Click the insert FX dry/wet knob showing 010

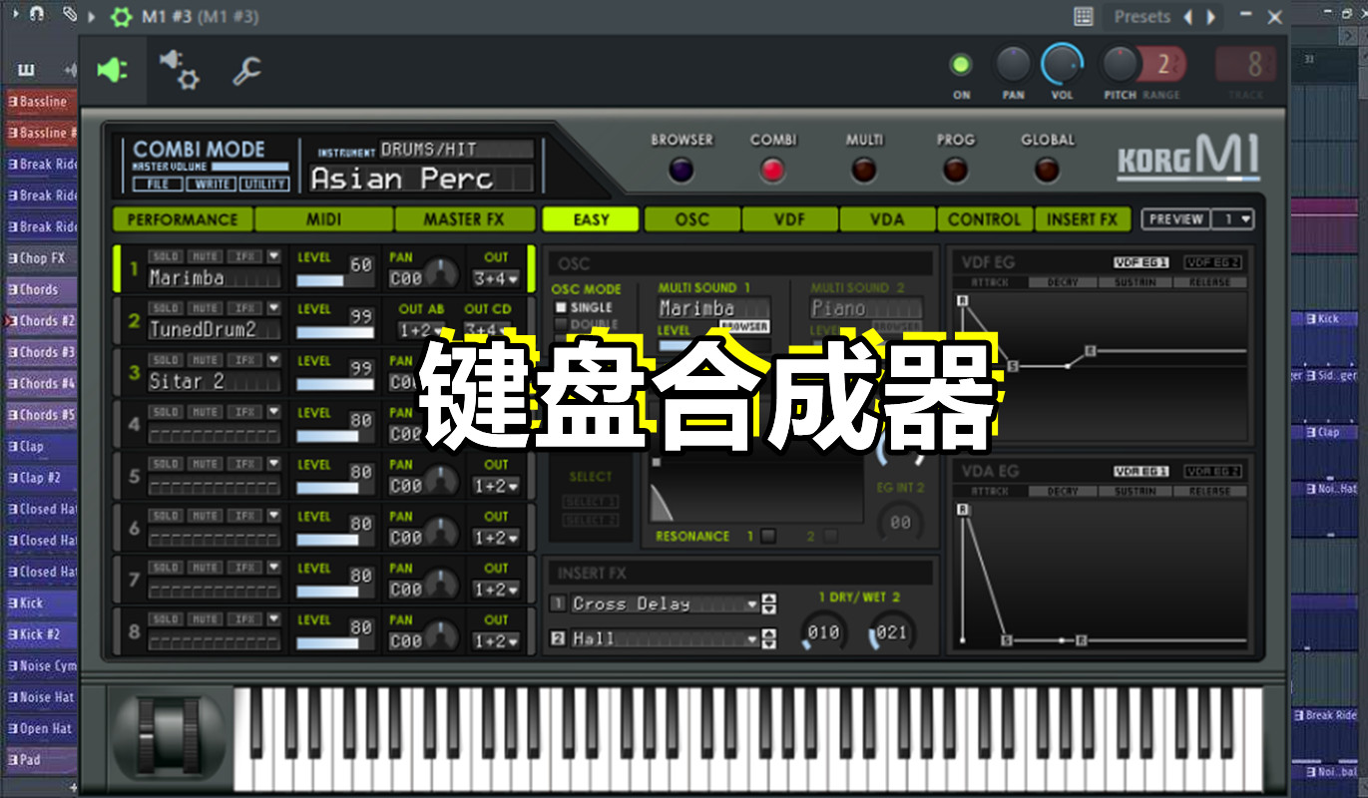point(824,631)
